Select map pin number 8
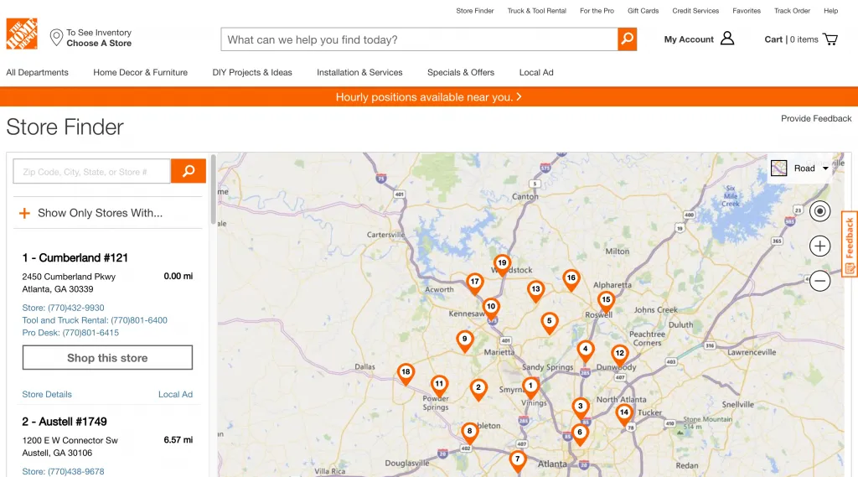The height and width of the screenshot is (477, 858). pos(469,432)
